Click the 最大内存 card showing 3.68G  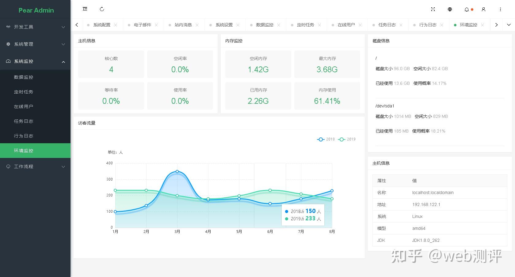(x=327, y=64)
